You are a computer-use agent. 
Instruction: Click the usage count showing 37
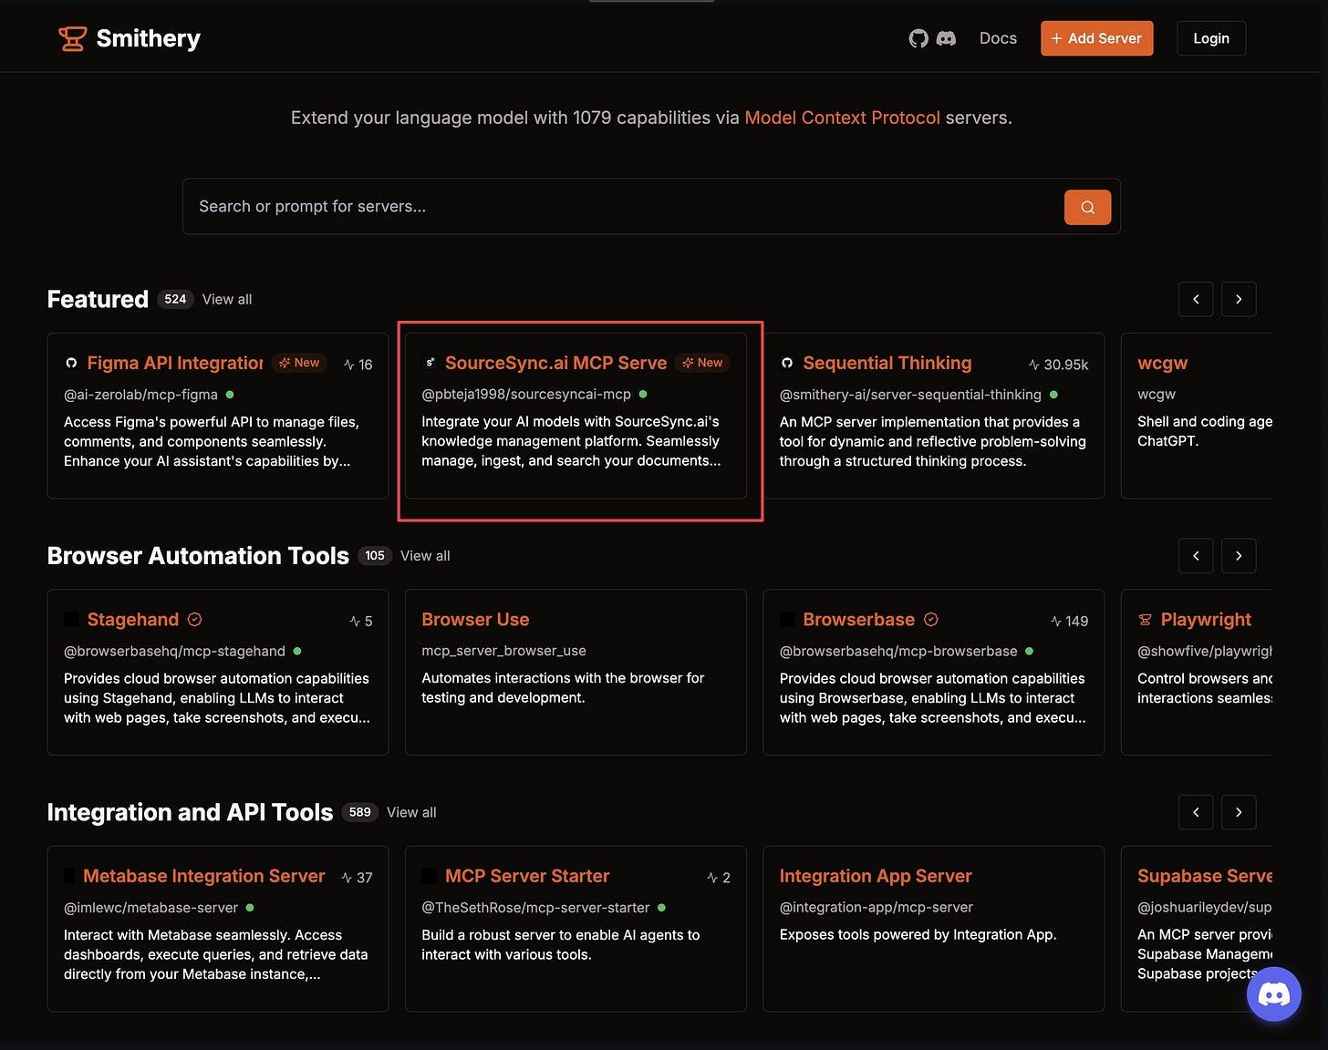[357, 878]
